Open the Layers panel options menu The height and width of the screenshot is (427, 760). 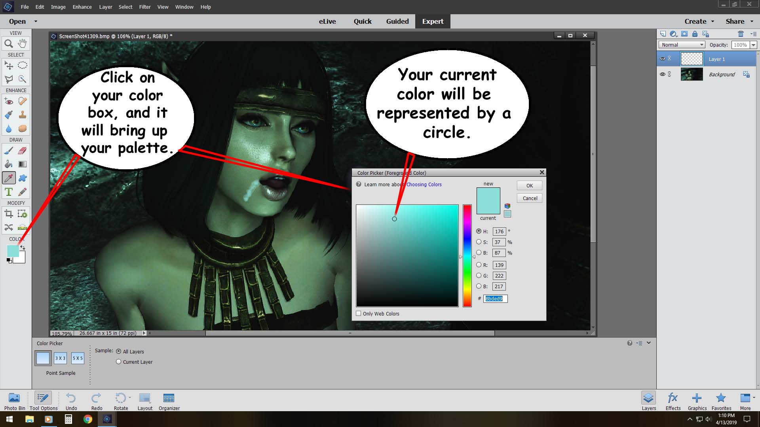[x=753, y=34]
